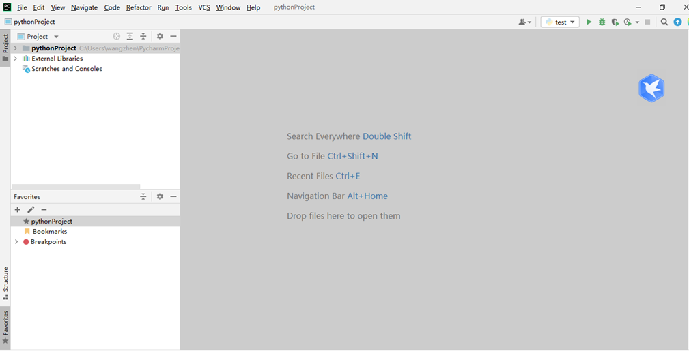
Task: Click the Profile run clock icon
Action: [x=628, y=22]
